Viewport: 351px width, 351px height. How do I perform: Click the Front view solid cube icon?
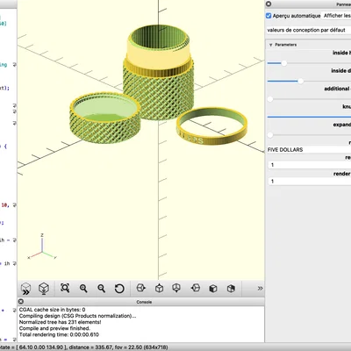point(213,289)
